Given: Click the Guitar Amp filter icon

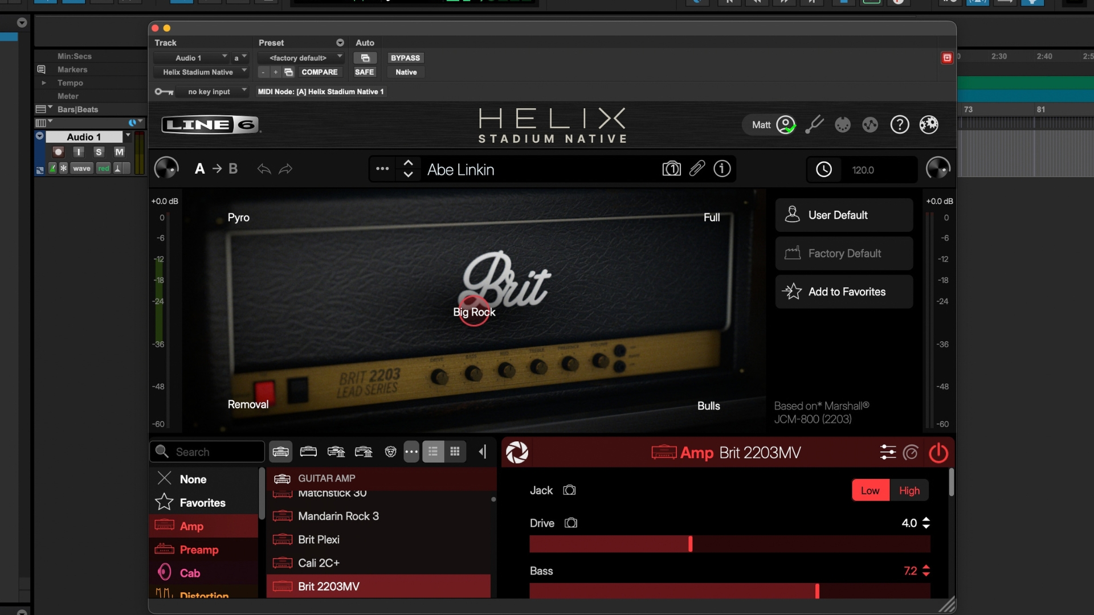Looking at the screenshot, I should (x=281, y=452).
